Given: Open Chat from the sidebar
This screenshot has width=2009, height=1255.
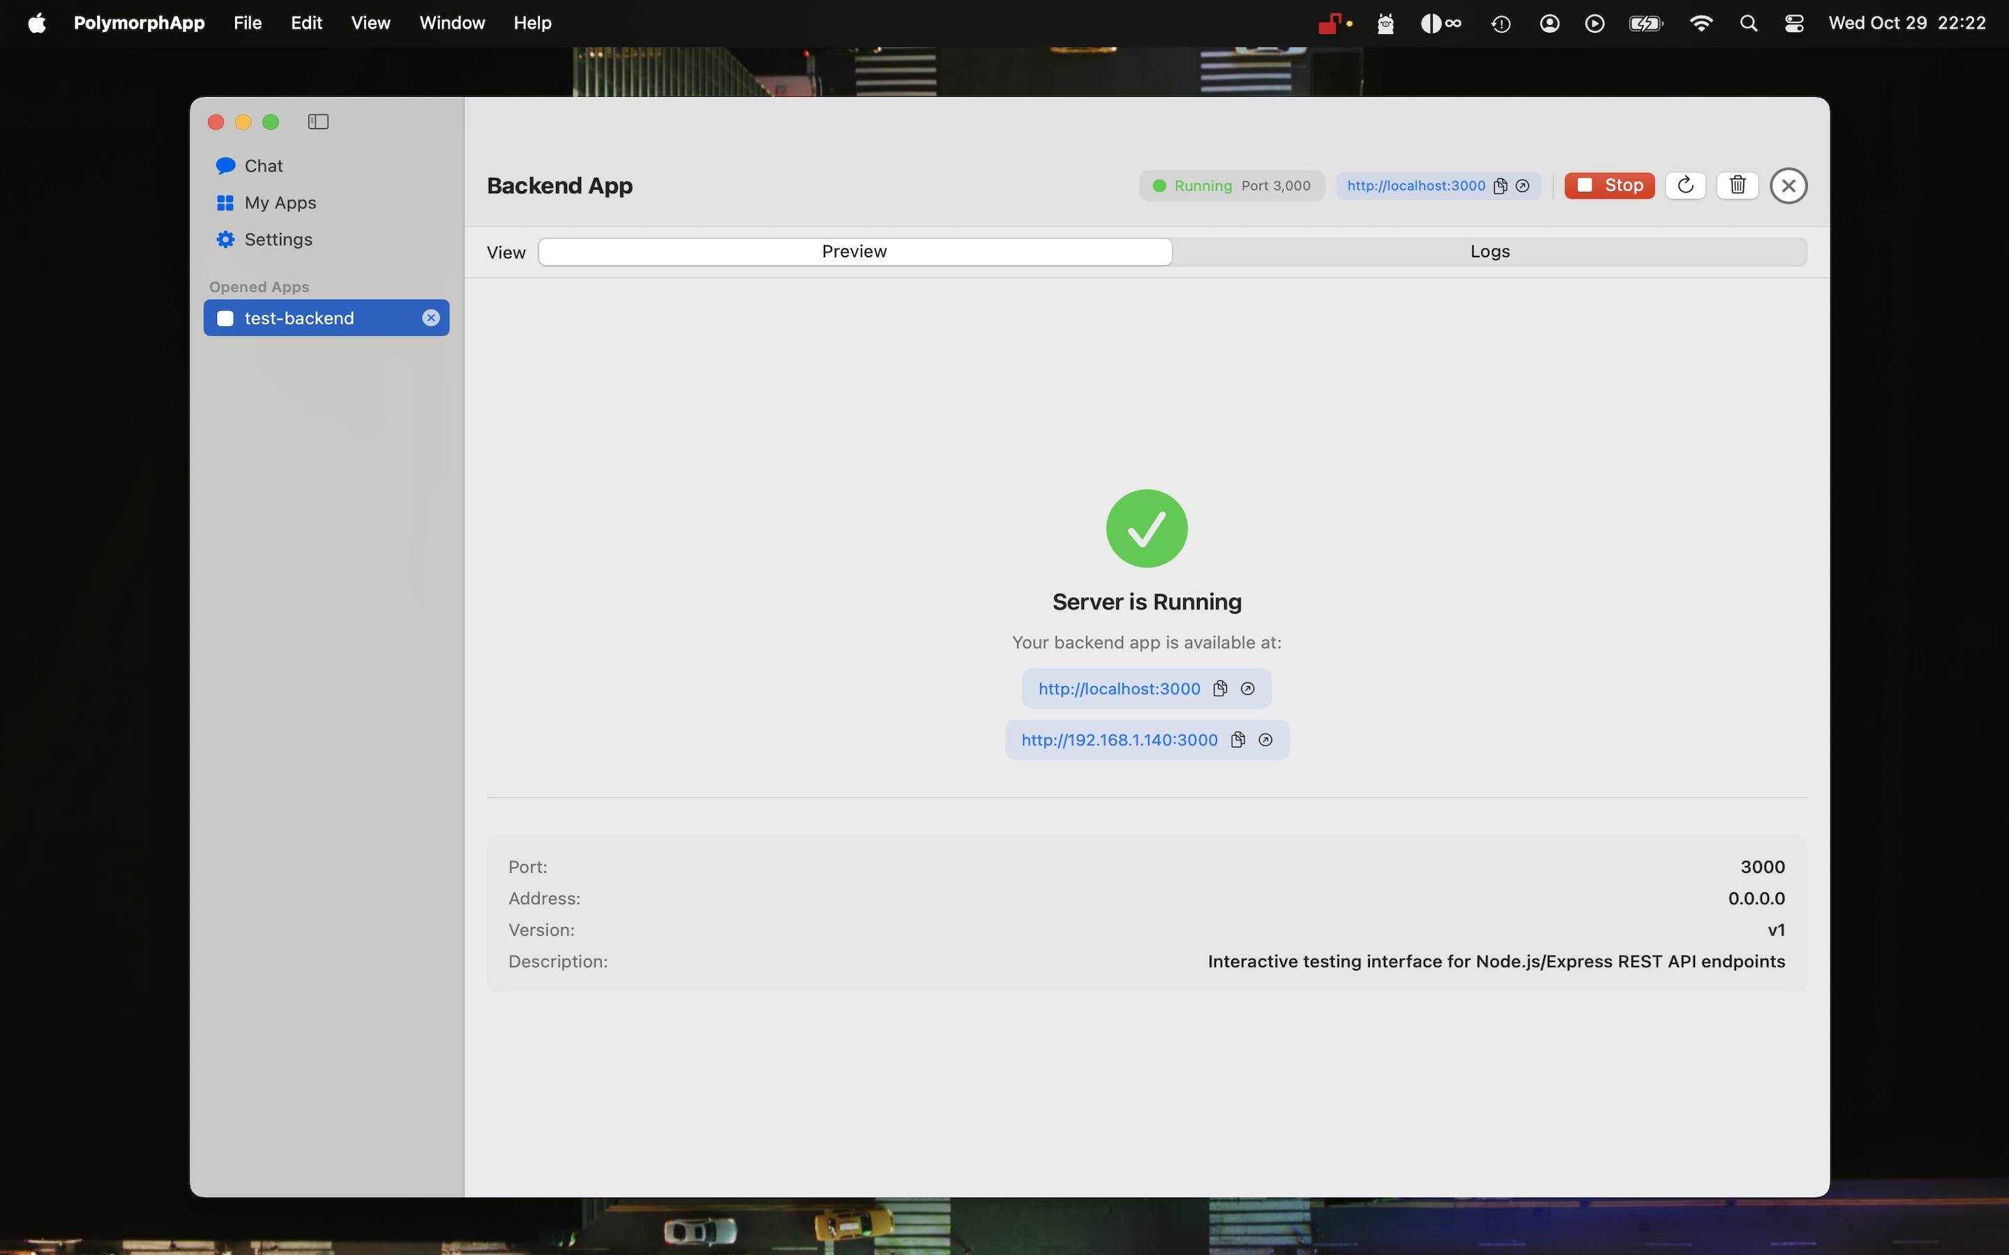Looking at the screenshot, I should point(262,165).
